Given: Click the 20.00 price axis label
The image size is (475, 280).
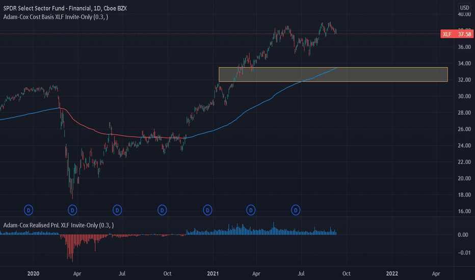Looking at the screenshot, I should tap(464, 178).
